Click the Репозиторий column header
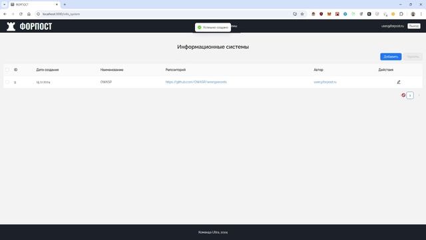The image size is (426, 240). pos(176,69)
